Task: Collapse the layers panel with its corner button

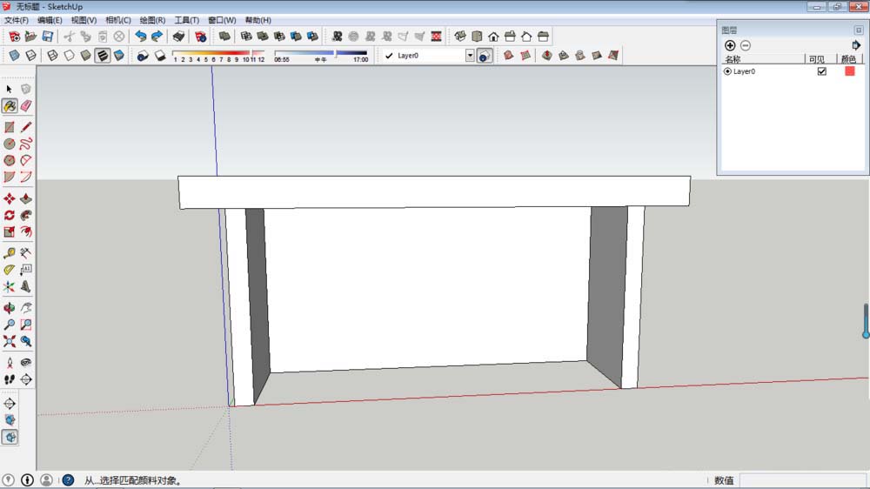Action: coord(859,30)
